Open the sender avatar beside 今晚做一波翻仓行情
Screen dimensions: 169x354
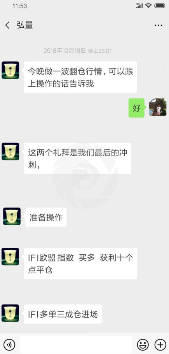(10, 70)
